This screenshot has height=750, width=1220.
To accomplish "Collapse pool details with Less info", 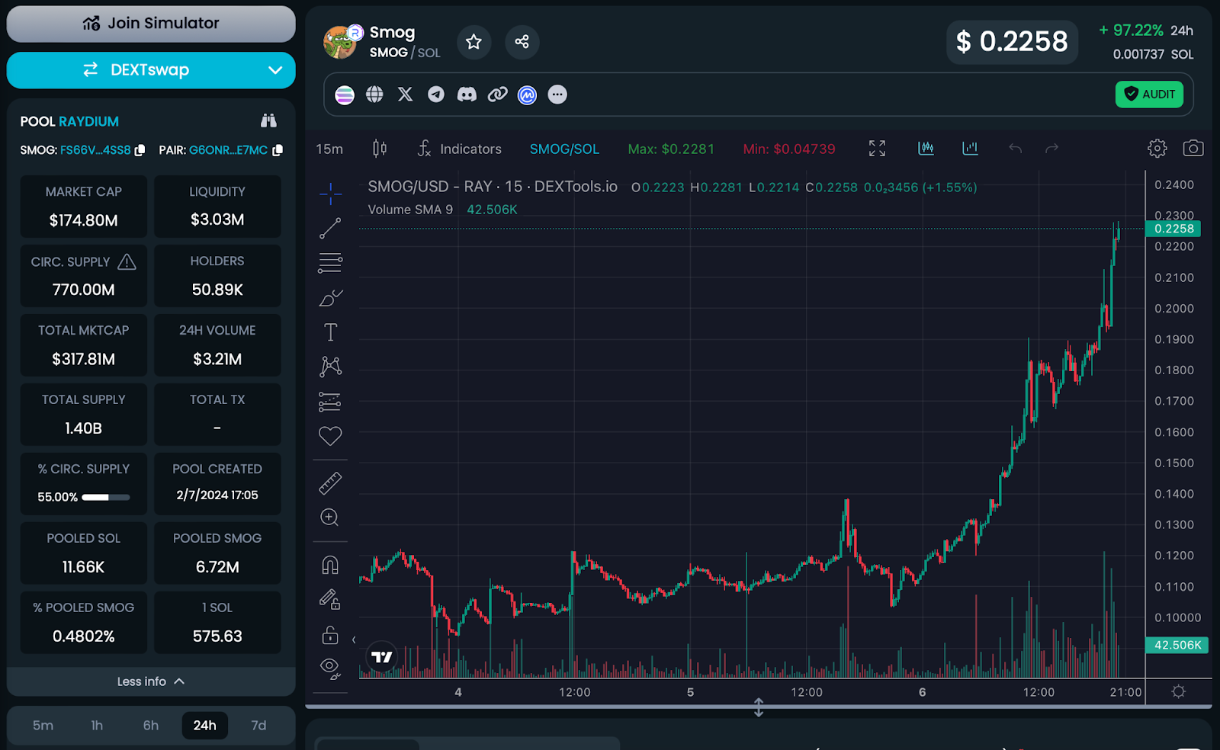I will click(x=151, y=681).
